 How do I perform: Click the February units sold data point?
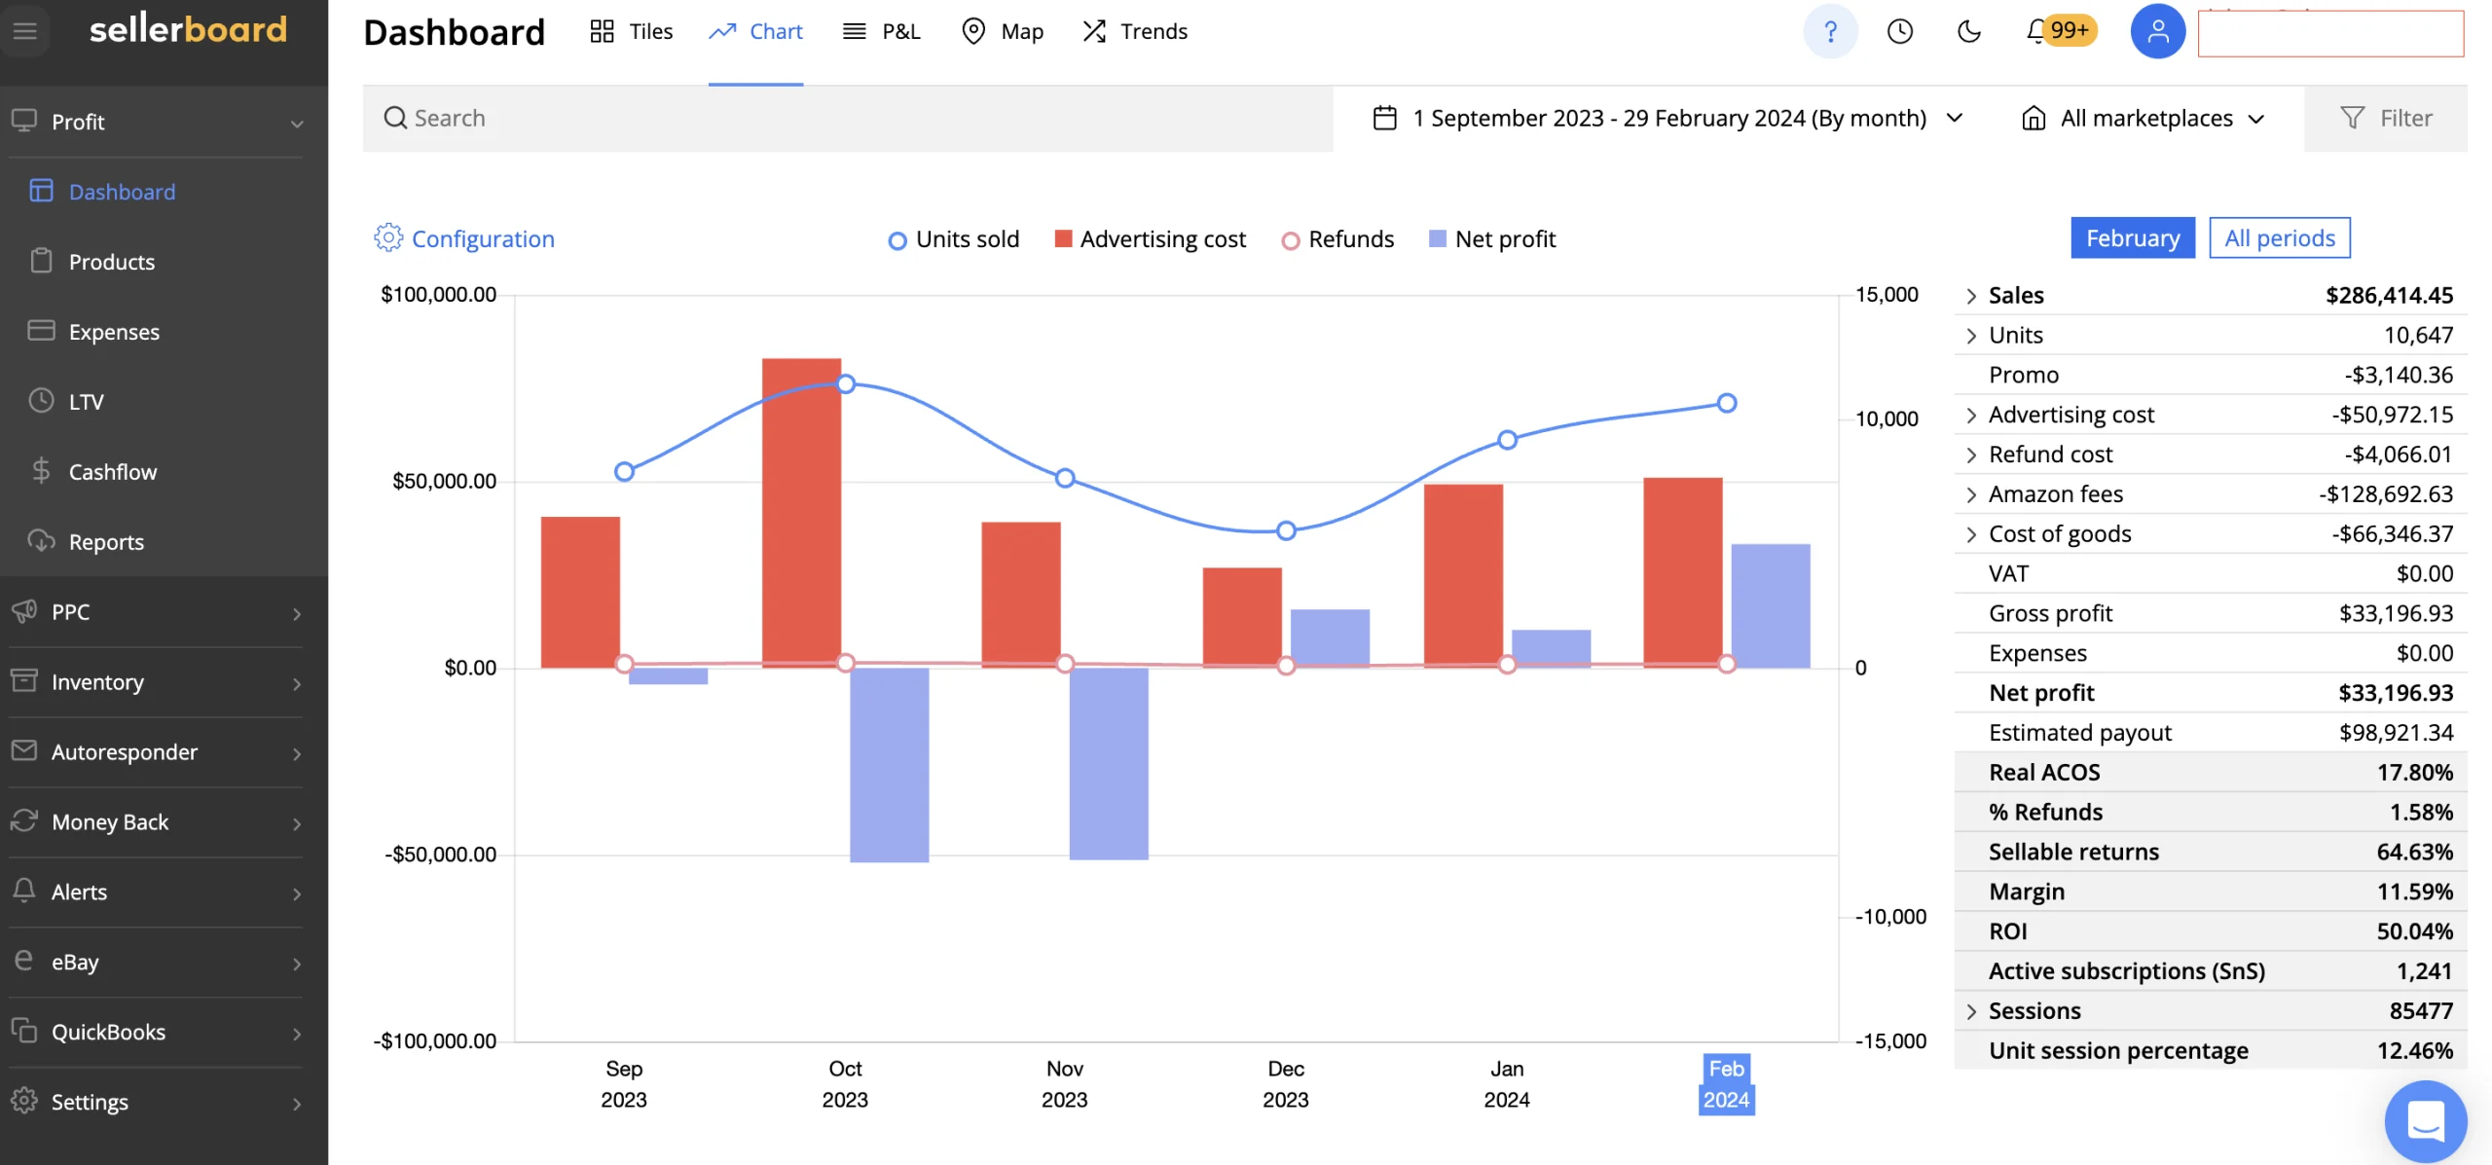1727,403
